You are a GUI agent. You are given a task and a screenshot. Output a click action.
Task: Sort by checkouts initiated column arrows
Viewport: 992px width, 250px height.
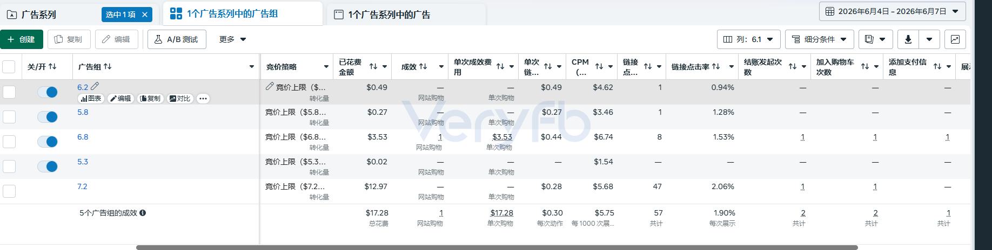793,66
